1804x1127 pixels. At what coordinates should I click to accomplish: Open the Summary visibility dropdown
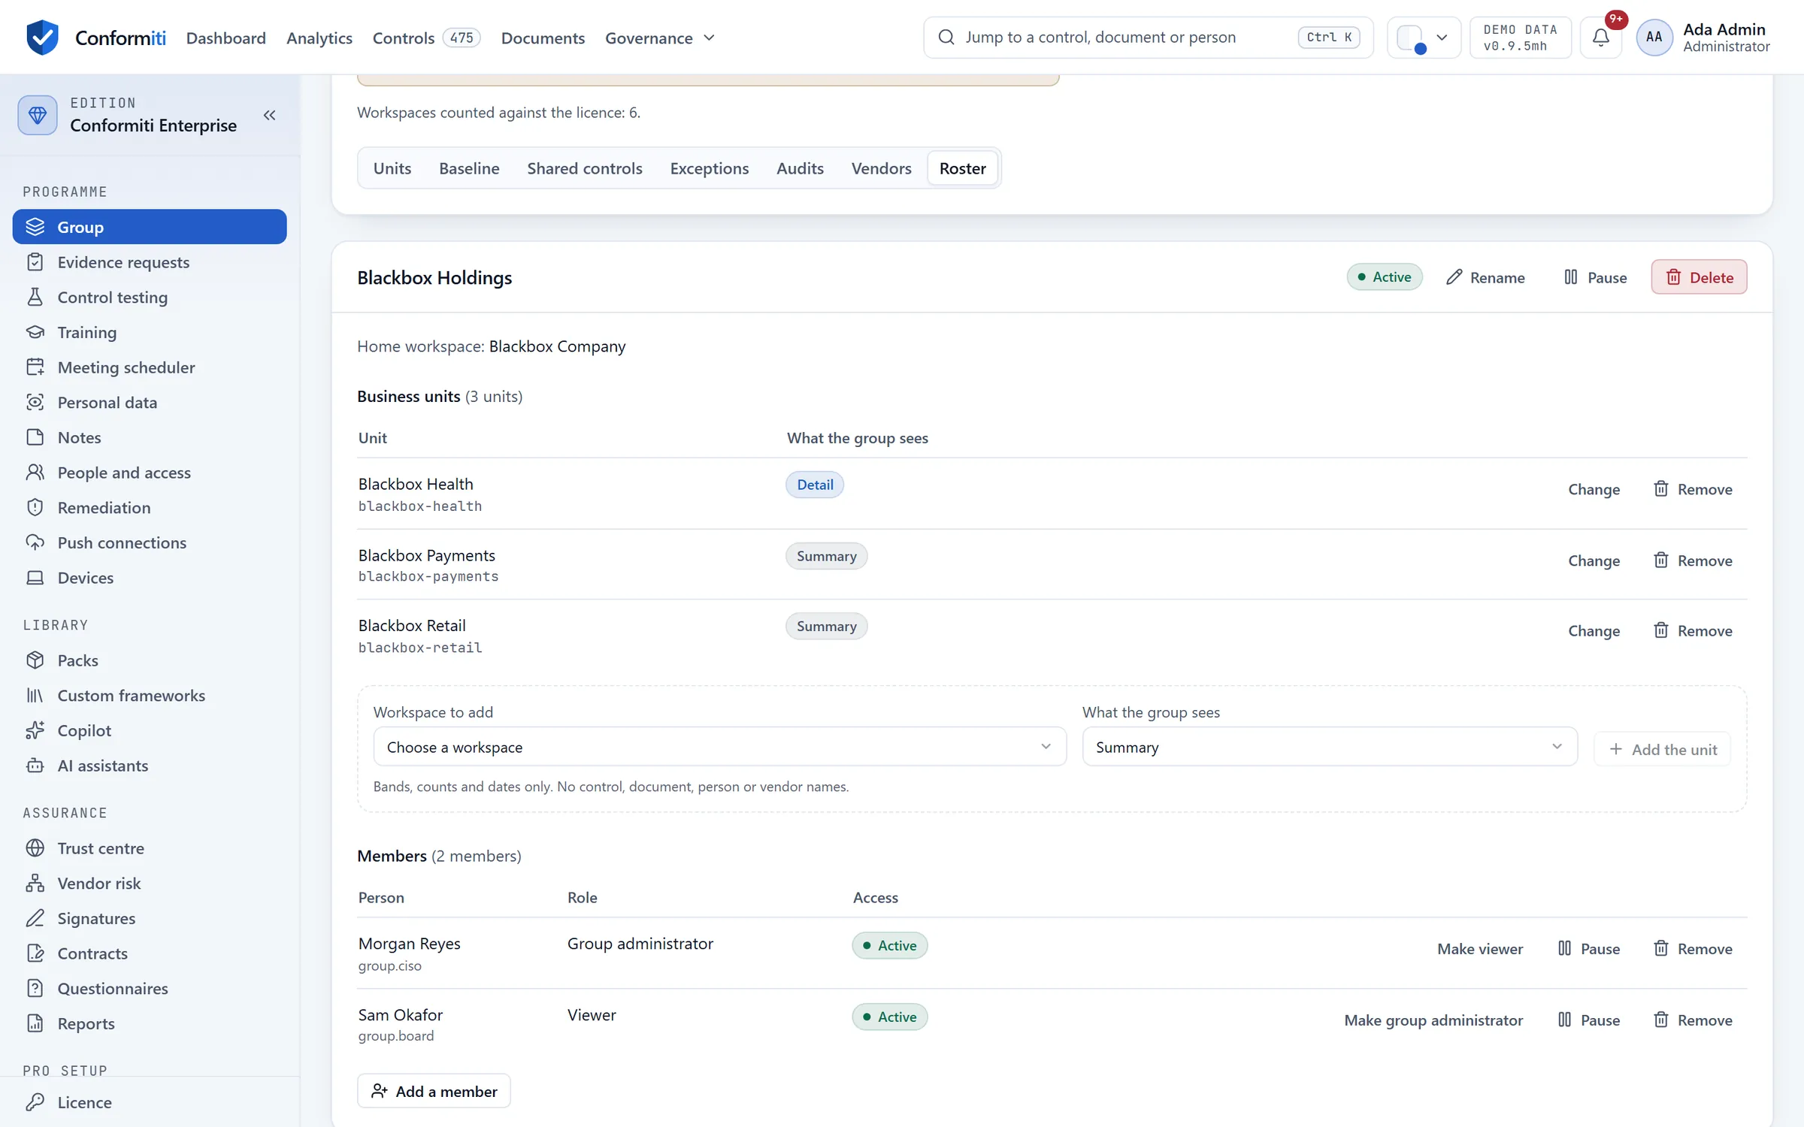tap(1330, 747)
